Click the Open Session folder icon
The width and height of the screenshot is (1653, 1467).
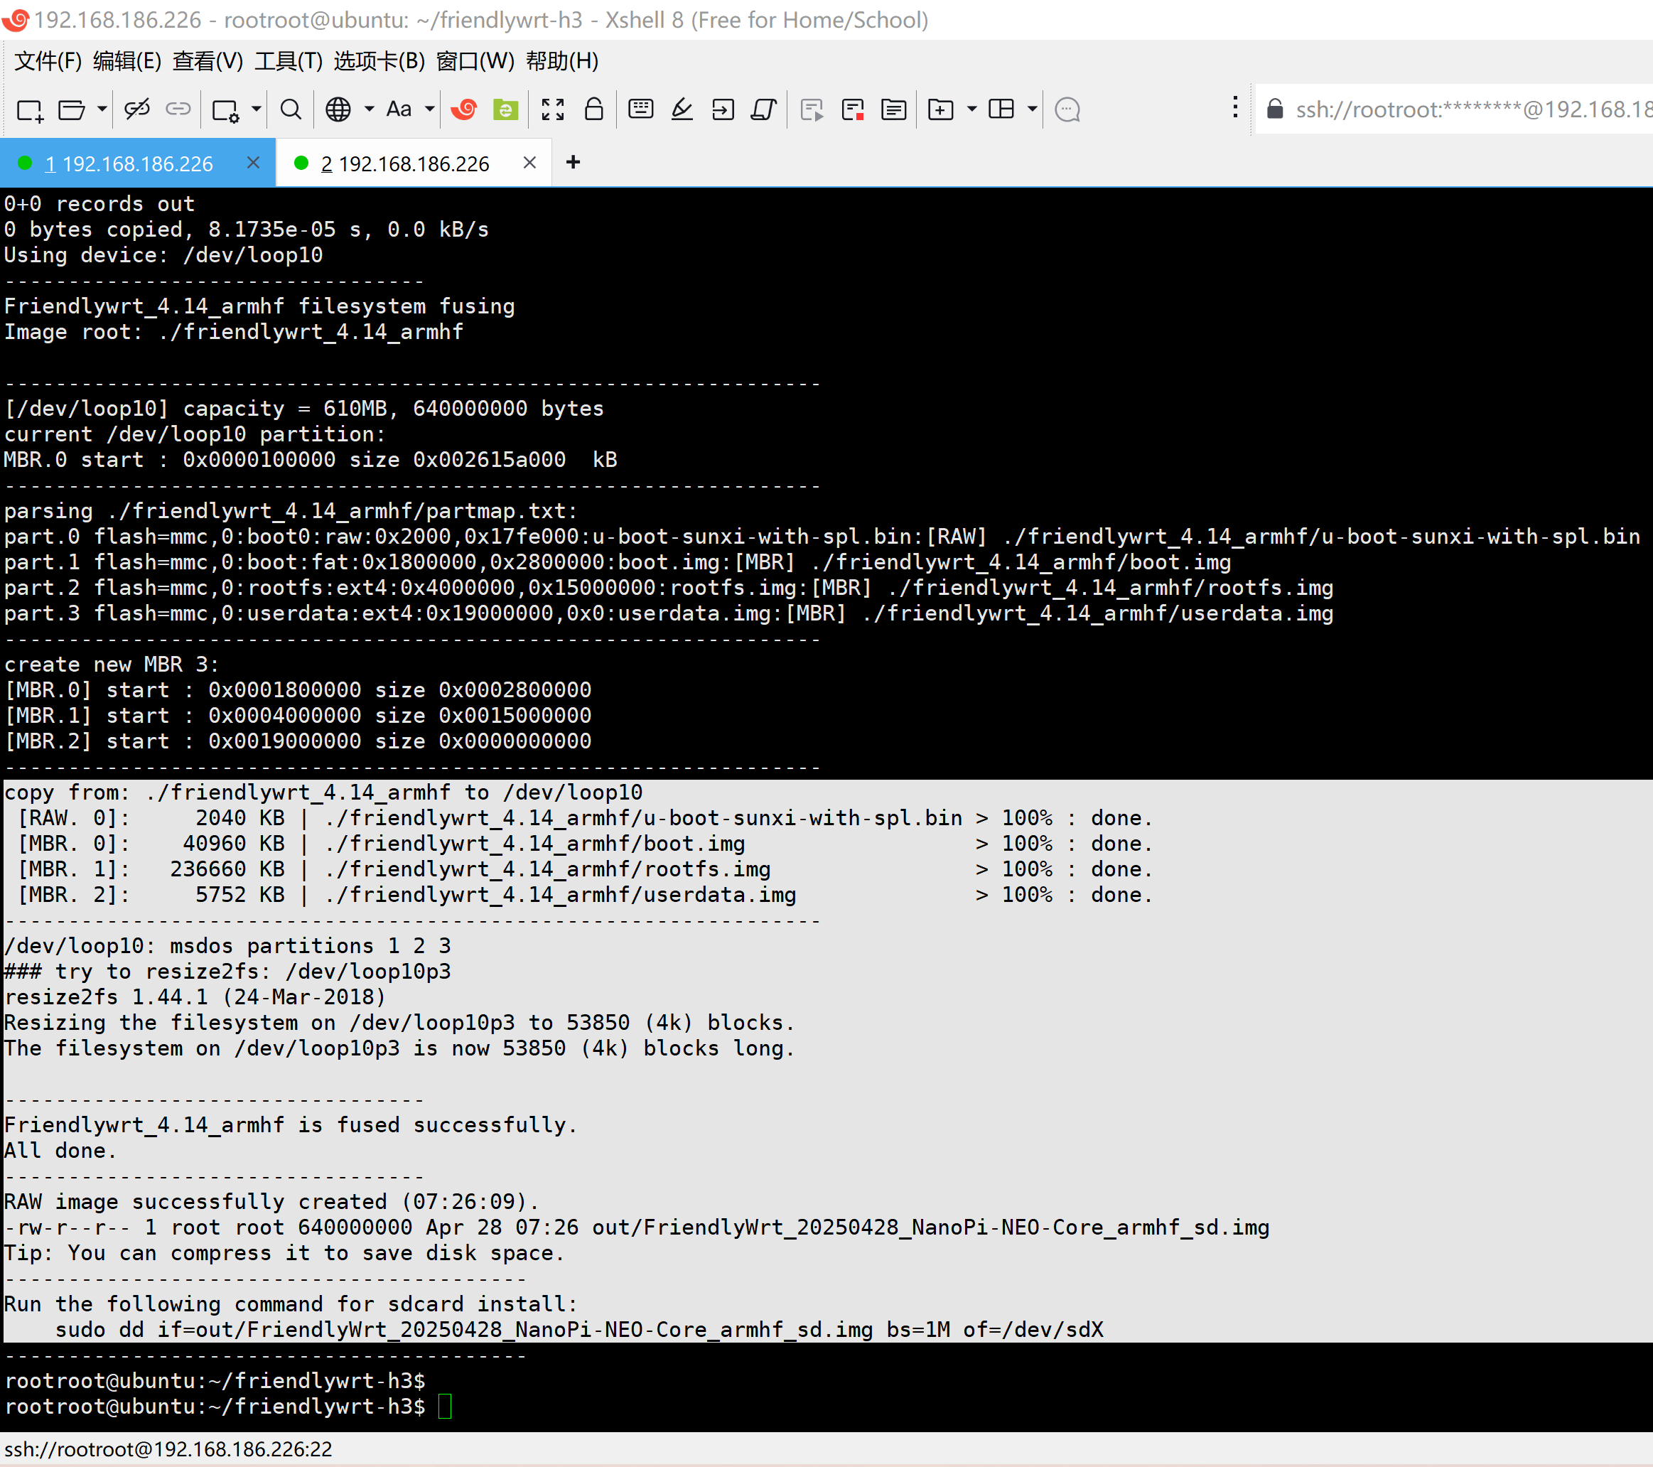pos(71,110)
